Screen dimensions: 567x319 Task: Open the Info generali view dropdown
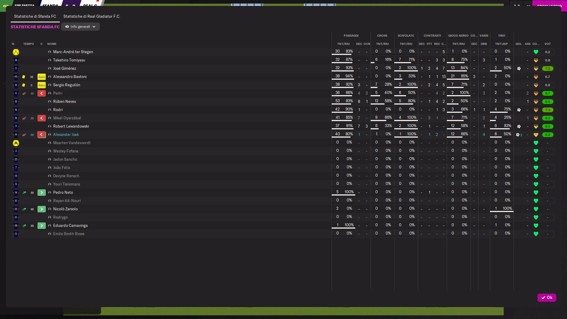click(x=80, y=27)
